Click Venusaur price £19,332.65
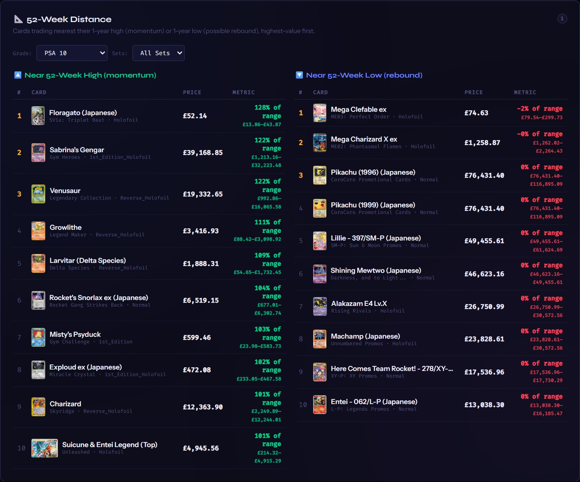This screenshot has height=482, width=580. coord(203,194)
